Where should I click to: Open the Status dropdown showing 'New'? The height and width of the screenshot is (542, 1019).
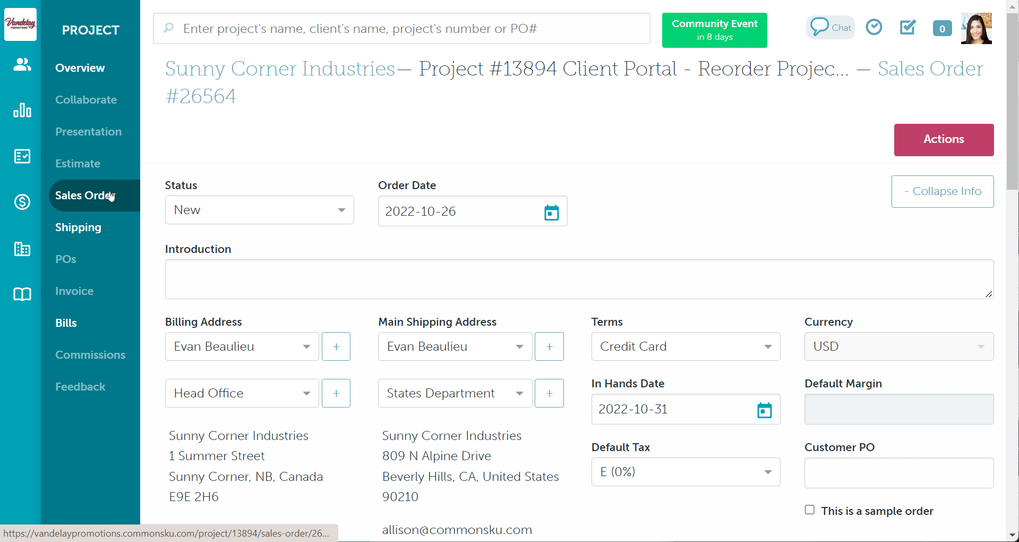259,209
